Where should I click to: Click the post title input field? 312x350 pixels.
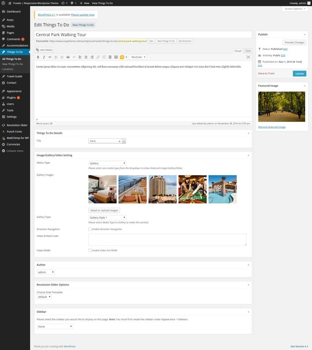(143, 35)
